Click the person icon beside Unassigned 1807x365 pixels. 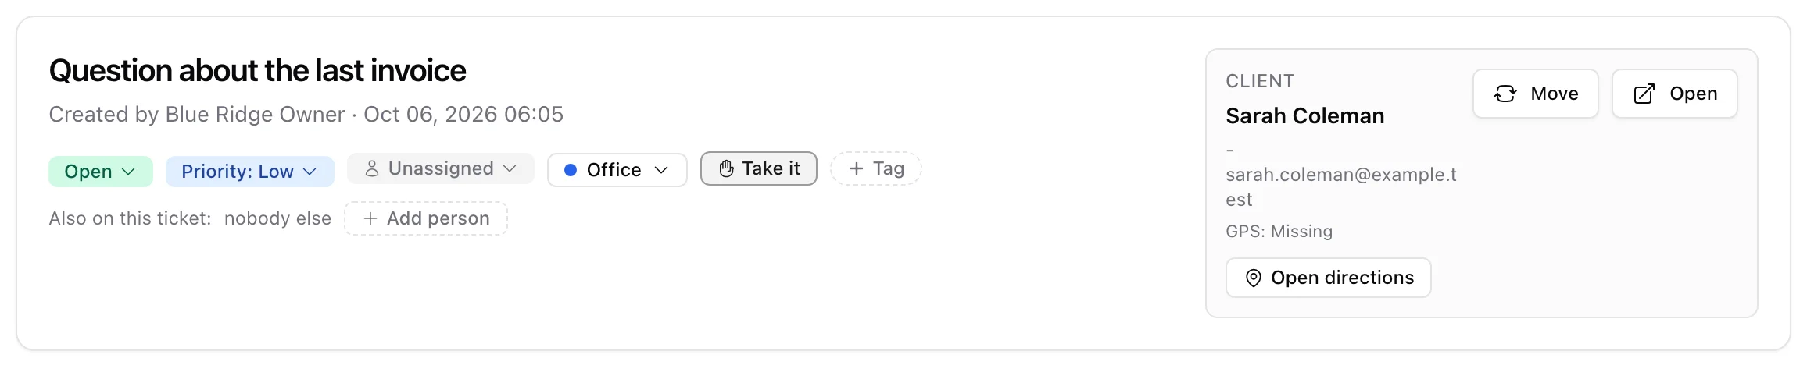372,168
